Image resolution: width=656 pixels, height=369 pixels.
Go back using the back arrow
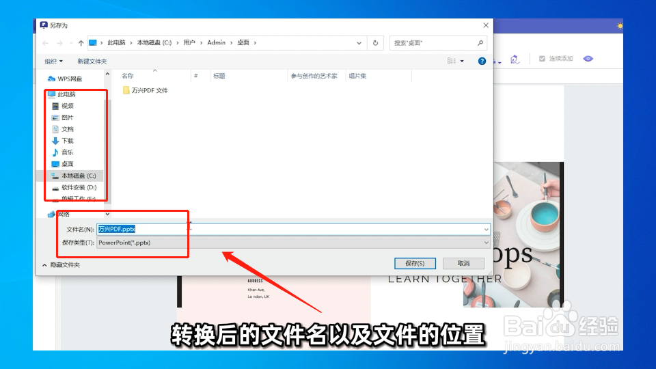[x=46, y=43]
